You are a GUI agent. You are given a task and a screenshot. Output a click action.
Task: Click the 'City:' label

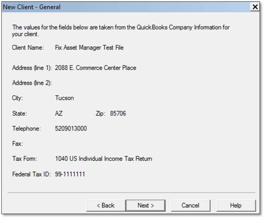pyautogui.click(x=17, y=98)
